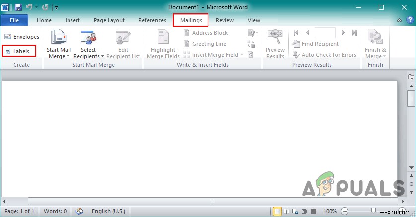Viewport: 416px width, 217px height.
Task: Open the View tab
Action: pos(254,20)
